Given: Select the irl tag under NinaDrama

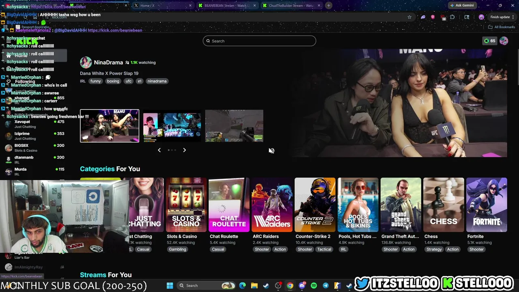Looking at the screenshot, I should pyautogui.click(x=139, y=81).
